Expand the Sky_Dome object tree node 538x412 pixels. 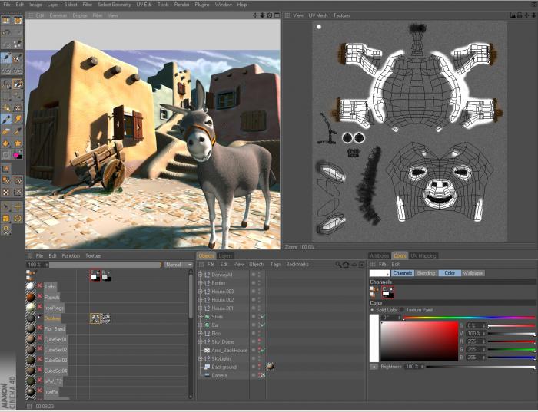201,341
